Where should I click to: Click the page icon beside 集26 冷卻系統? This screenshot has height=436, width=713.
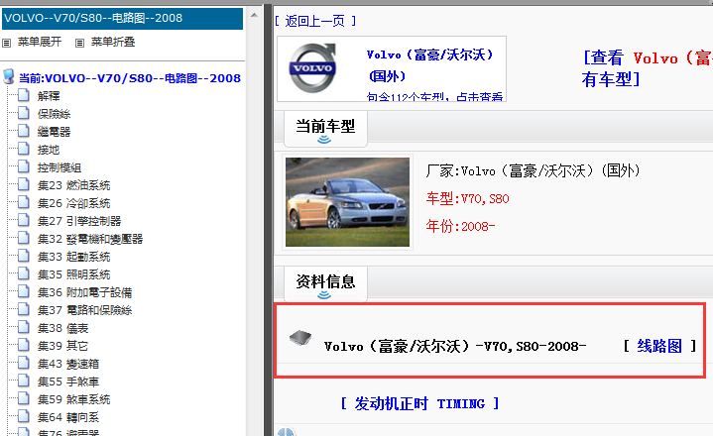coord(24,202)
